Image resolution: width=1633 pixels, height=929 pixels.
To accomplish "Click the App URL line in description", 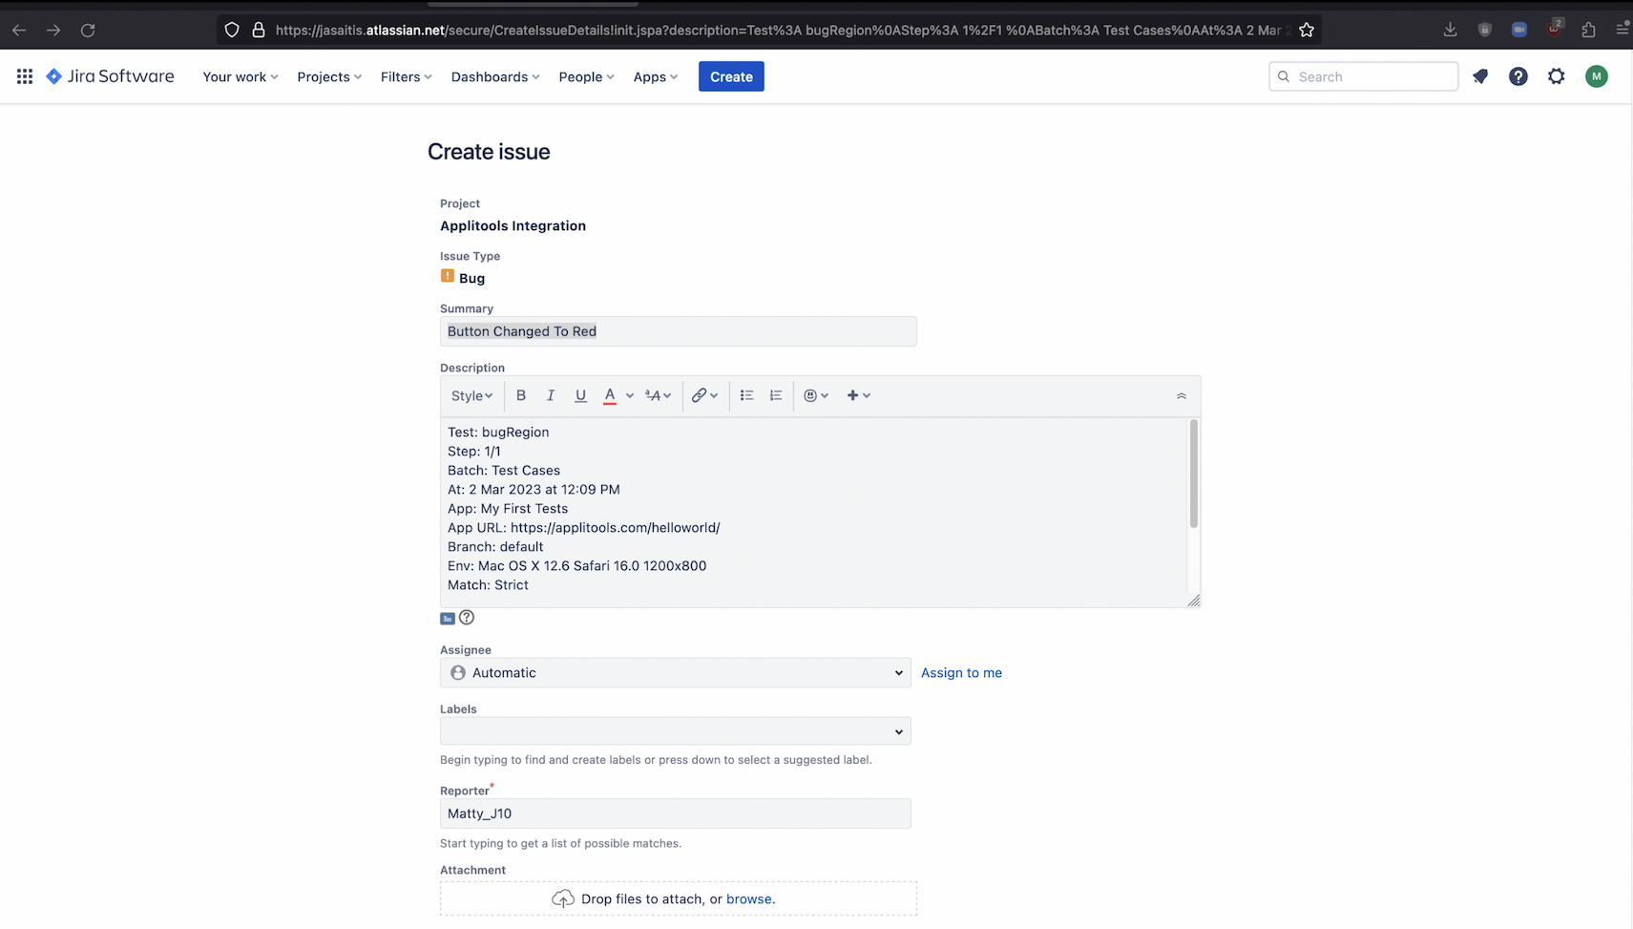I will pyautogui.click(x=583, y=527).
